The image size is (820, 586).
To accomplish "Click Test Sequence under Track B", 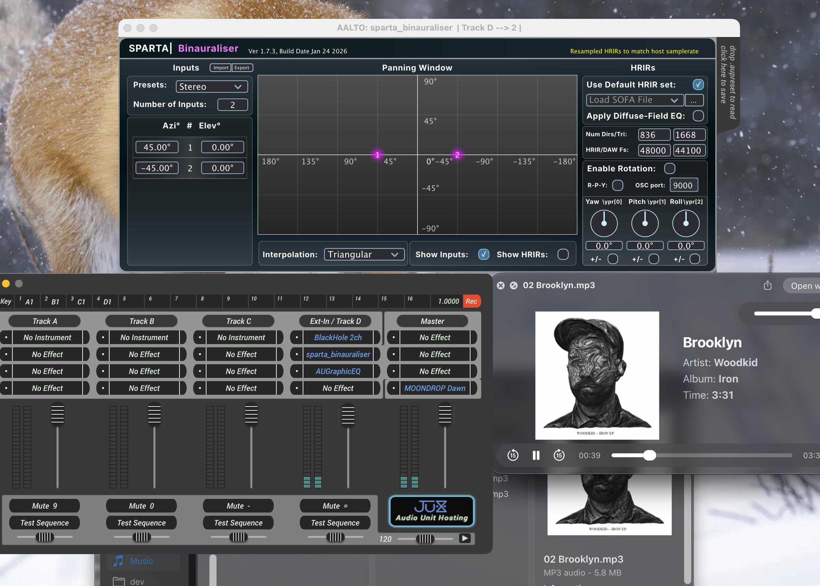I will coord(141,523).
